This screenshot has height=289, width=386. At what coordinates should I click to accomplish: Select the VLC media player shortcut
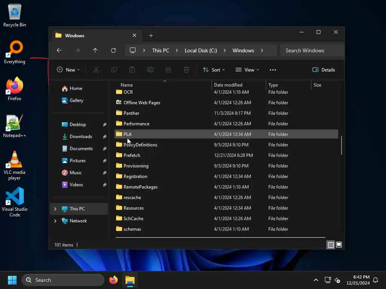15,166
